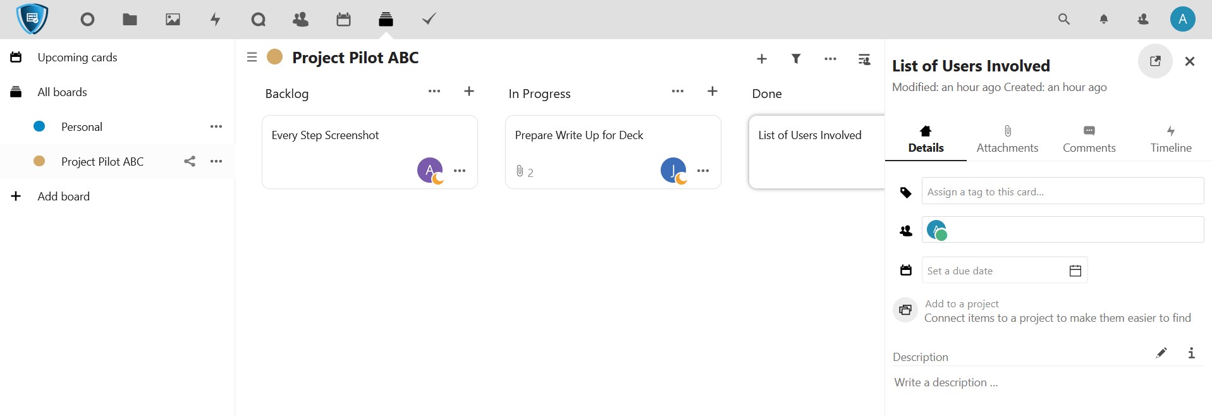1212x416 pixels.
Task: Share the Project Pilot ABC board
Action: point(190,161)
